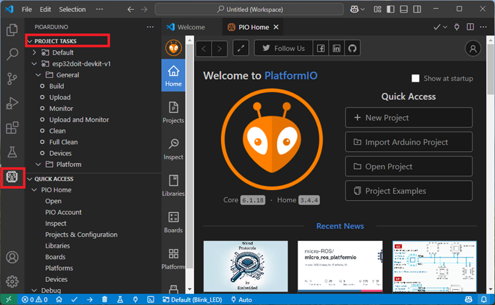Open the Source Control view
The width and height of the screenshot is (495, 305).
click(13, 79)
